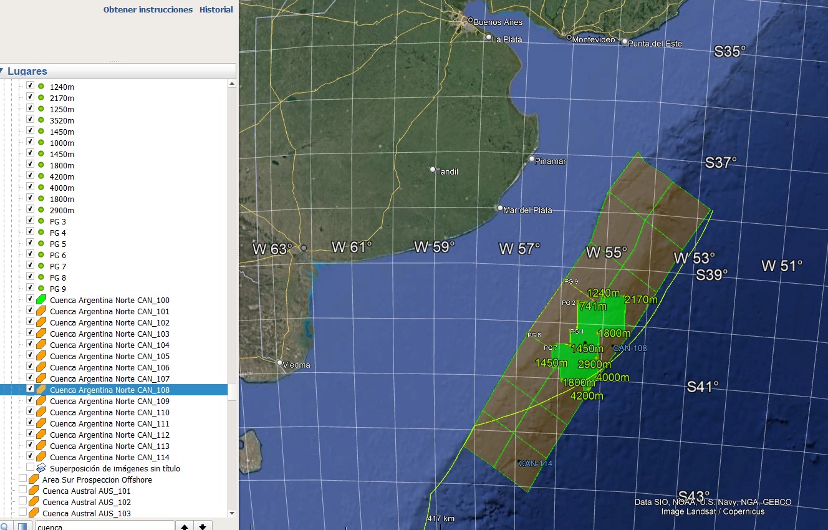828x530 pixels.
Task: Click the orange polygon icon of CAN_103
Action: [41, 334]
